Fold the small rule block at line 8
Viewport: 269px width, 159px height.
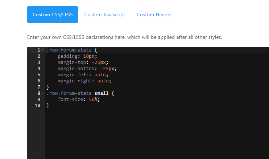43,93
